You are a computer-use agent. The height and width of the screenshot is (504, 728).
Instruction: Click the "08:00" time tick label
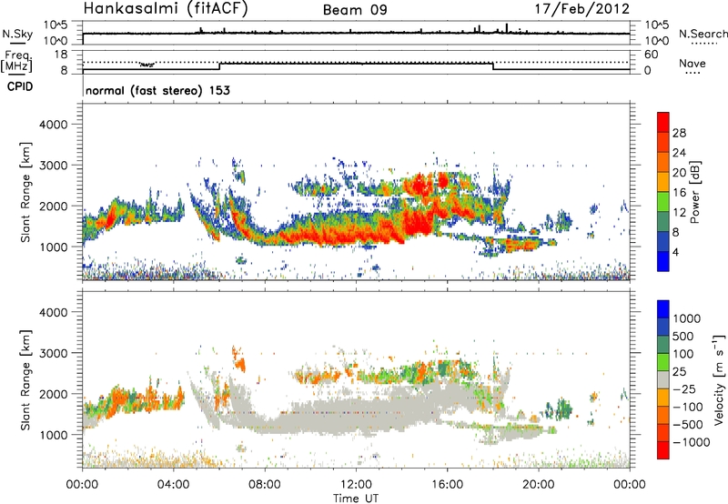pos(265,485)
